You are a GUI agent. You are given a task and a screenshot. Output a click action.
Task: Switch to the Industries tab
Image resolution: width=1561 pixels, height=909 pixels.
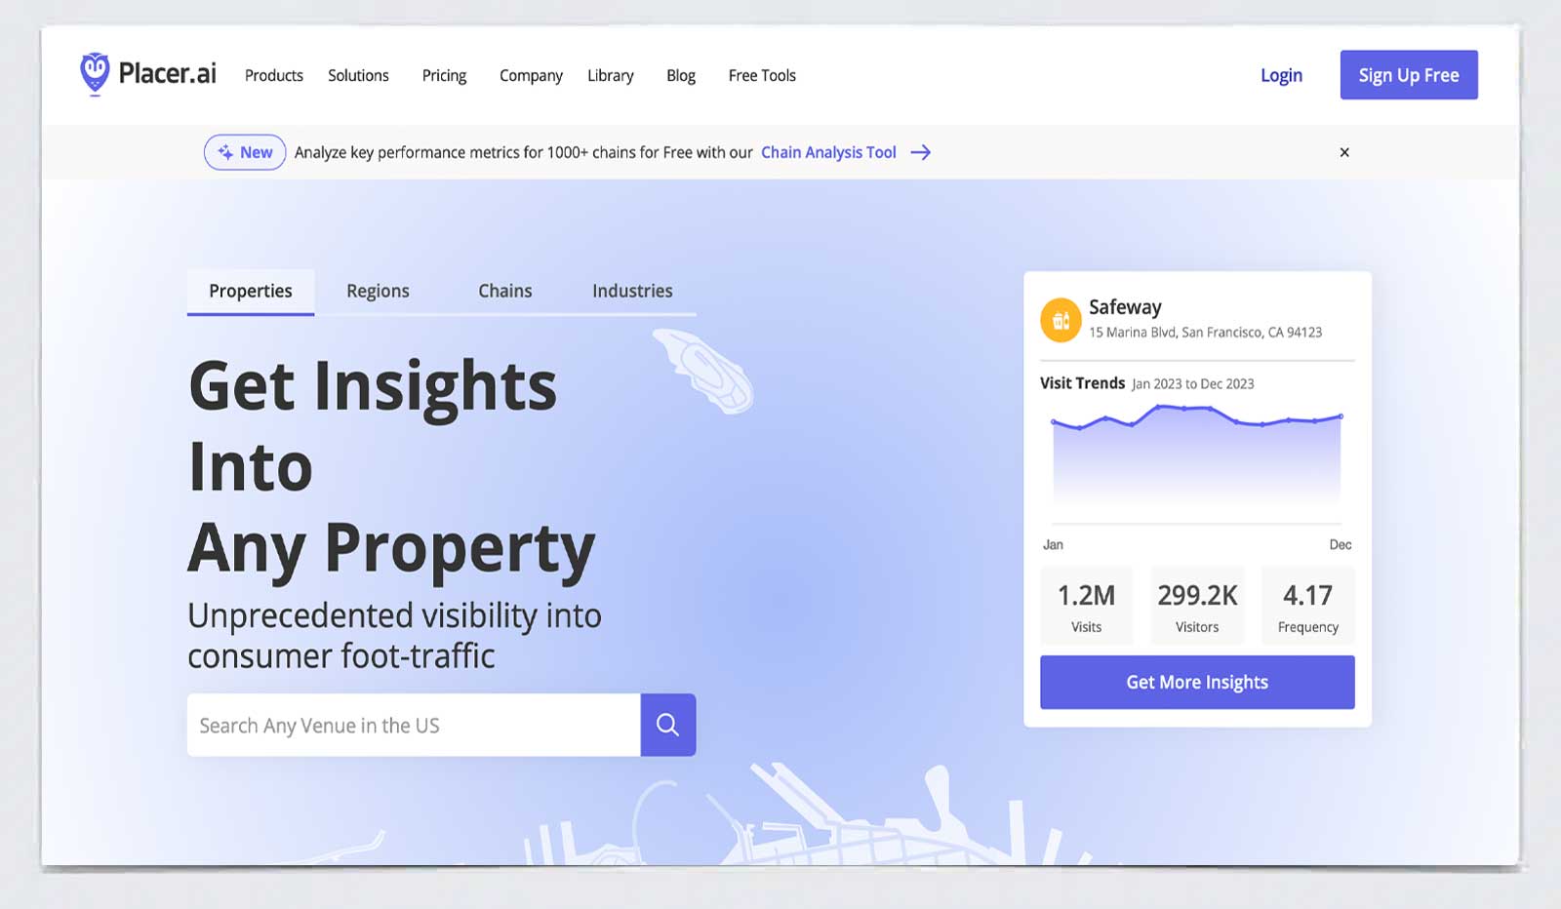[x=632, y=291]
